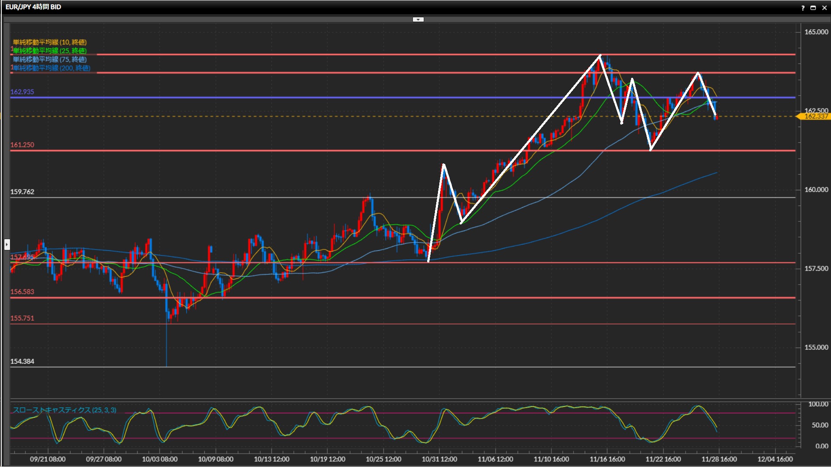Close the EUR/JPY chart window
Screen dimensions: 831x467
(824, 8)
